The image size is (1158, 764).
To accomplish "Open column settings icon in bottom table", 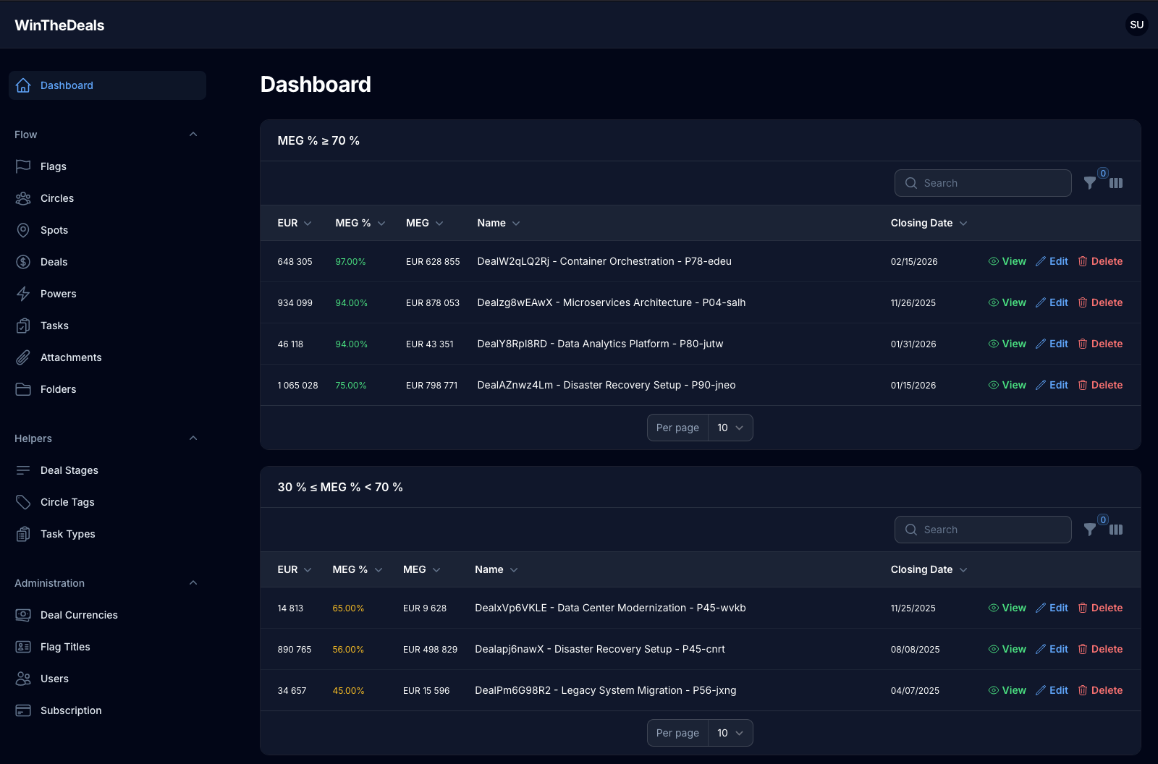I will pyautogui.click(x=1116, y=530).
